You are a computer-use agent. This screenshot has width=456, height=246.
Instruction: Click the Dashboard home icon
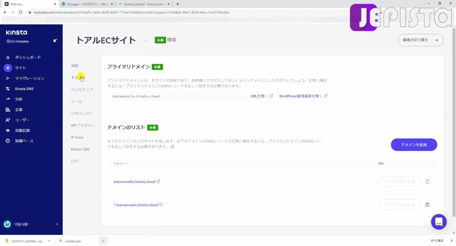coord(8,57)
